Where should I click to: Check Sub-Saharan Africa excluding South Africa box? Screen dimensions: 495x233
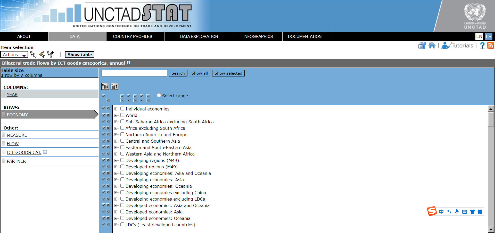pyautogui.click(x=122, y=122)
